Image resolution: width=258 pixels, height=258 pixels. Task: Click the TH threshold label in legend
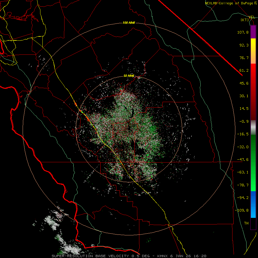coord(246,223)
